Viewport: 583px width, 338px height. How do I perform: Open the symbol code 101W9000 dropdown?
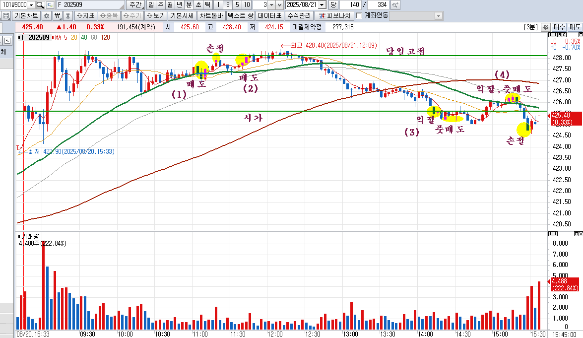point(31,5)
